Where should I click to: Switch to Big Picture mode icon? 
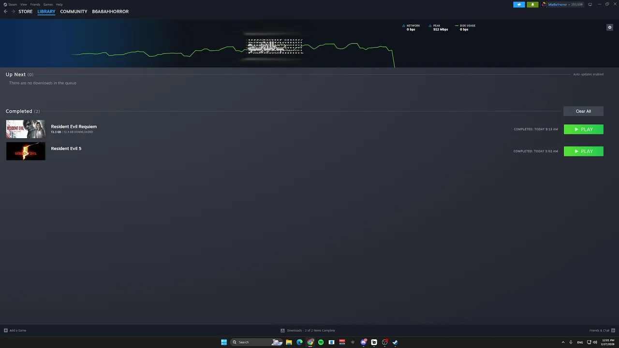click(590, 4)
